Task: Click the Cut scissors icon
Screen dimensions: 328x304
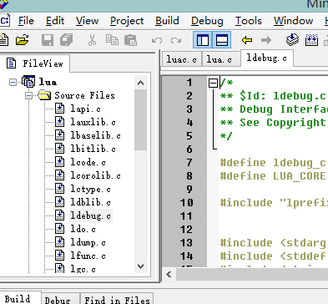Action: point(92,40)
